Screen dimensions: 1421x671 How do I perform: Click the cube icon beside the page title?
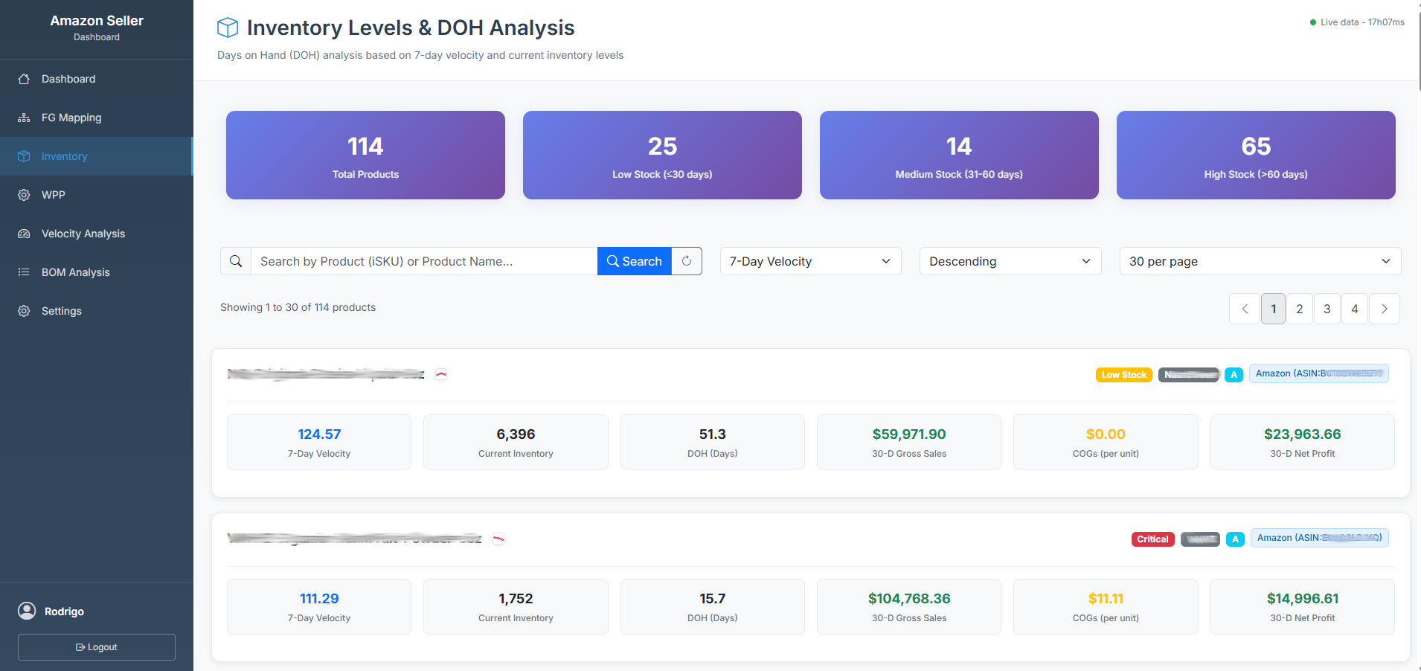(227, 27)
